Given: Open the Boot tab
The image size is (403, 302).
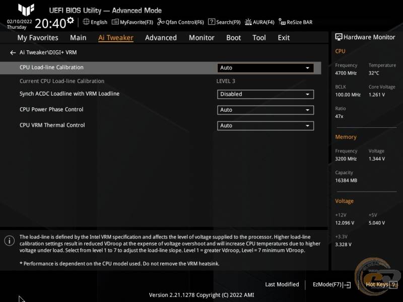Looking at the screenshot, I should pos(233,38).
